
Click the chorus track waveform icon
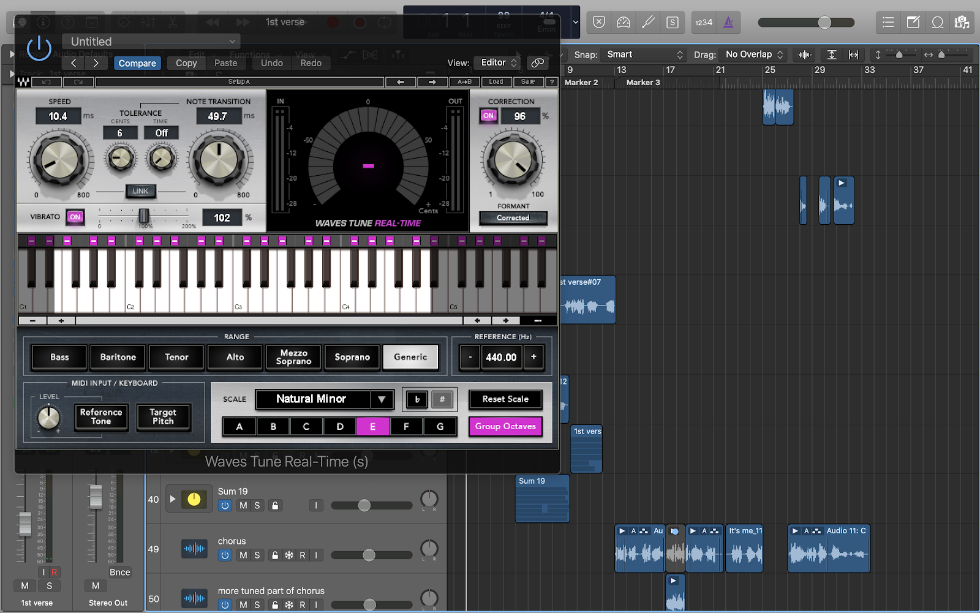[x=194, y=549]
